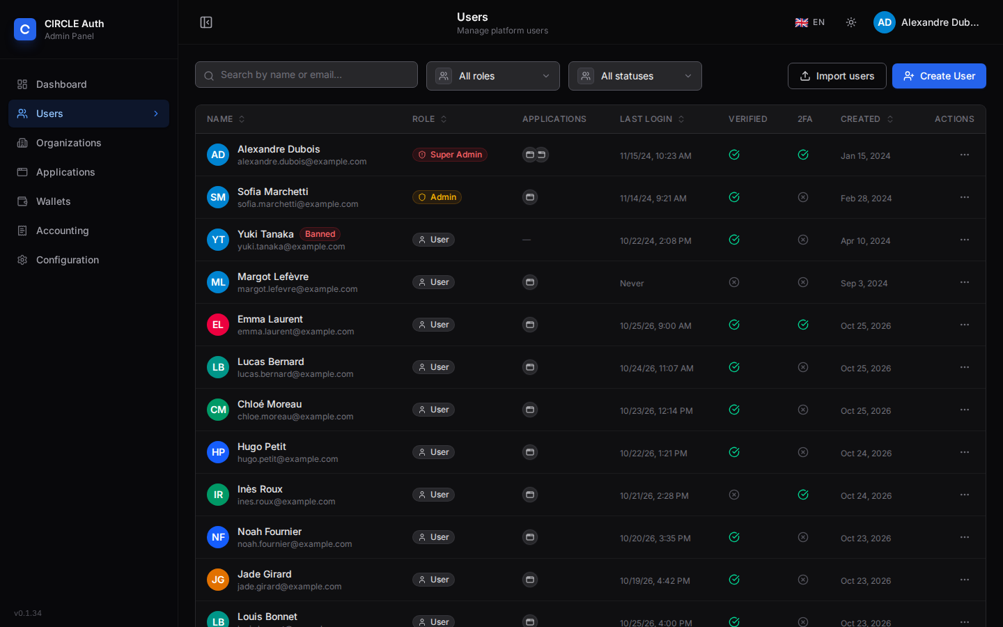Focus the search by name or email field
Viewport: 1003px width, 627px height.
(x=306, y=75)
